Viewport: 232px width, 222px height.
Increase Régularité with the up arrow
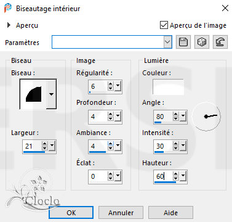[111, 84]
